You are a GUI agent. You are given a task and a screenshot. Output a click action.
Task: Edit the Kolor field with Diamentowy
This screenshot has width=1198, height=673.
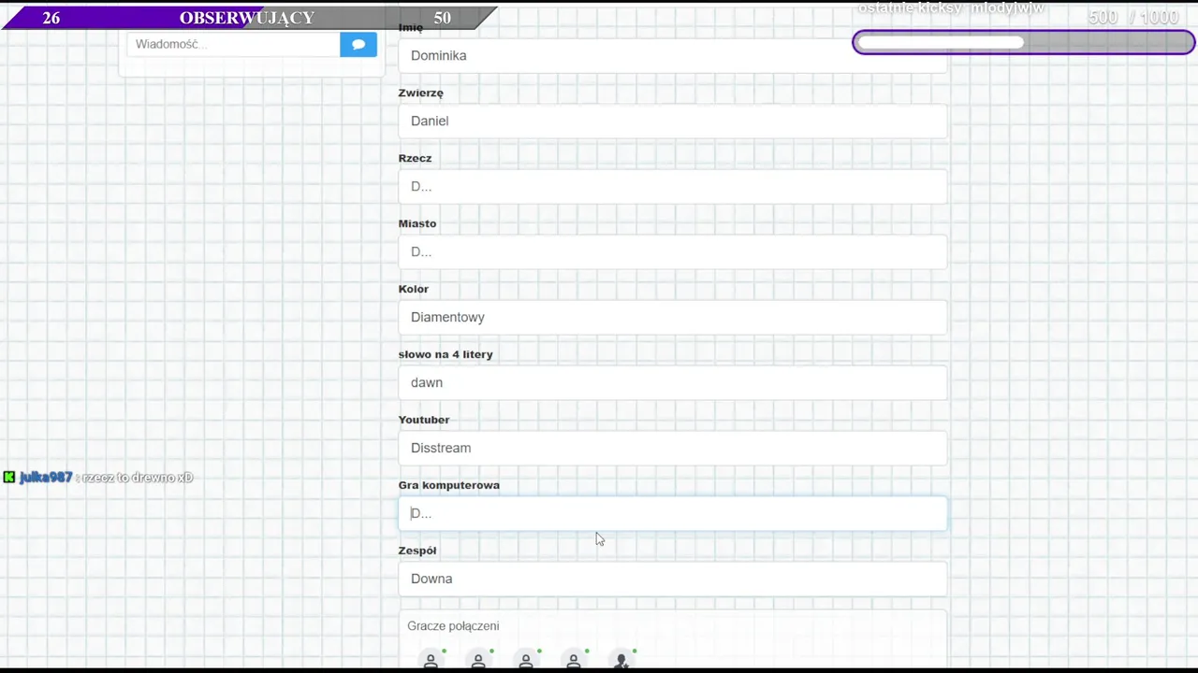coord(672,317)
